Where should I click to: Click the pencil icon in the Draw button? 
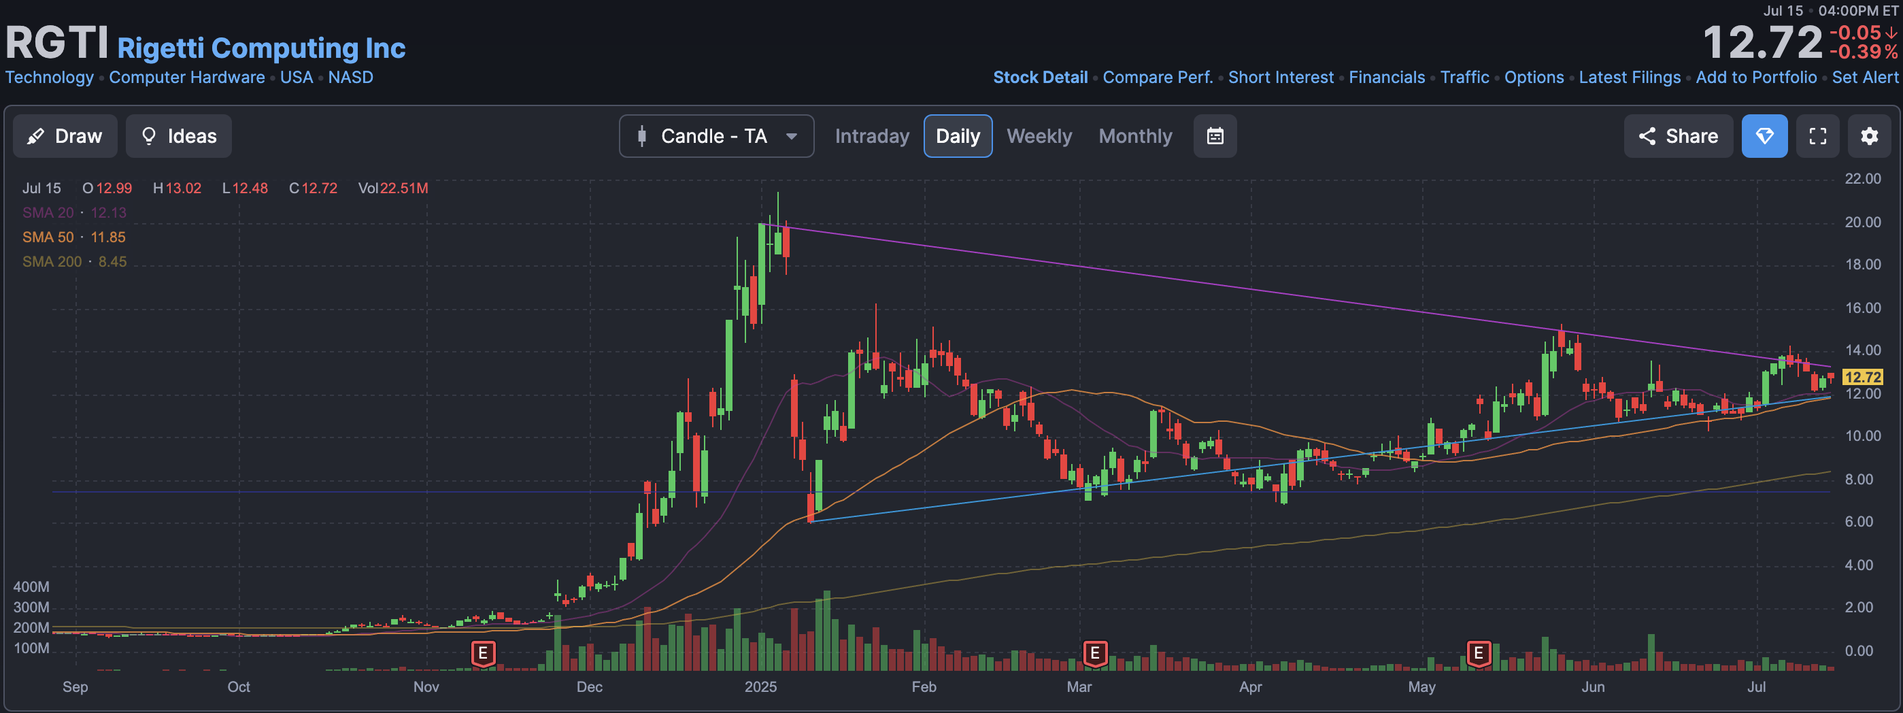(35, 136)
